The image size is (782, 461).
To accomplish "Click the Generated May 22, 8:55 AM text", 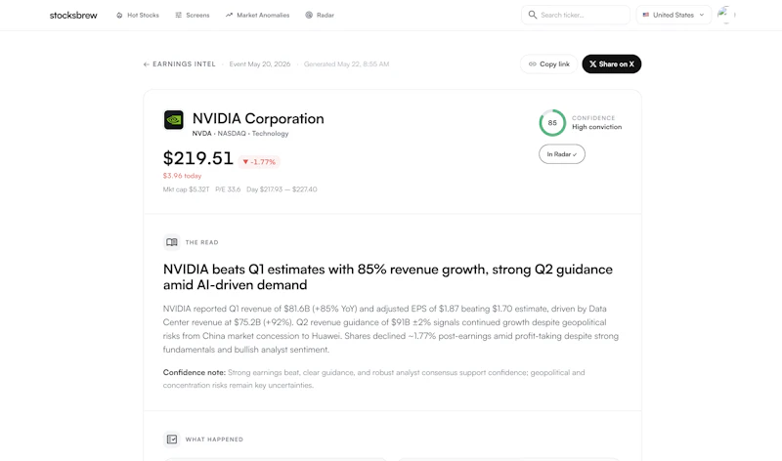I will coord(347,64).
